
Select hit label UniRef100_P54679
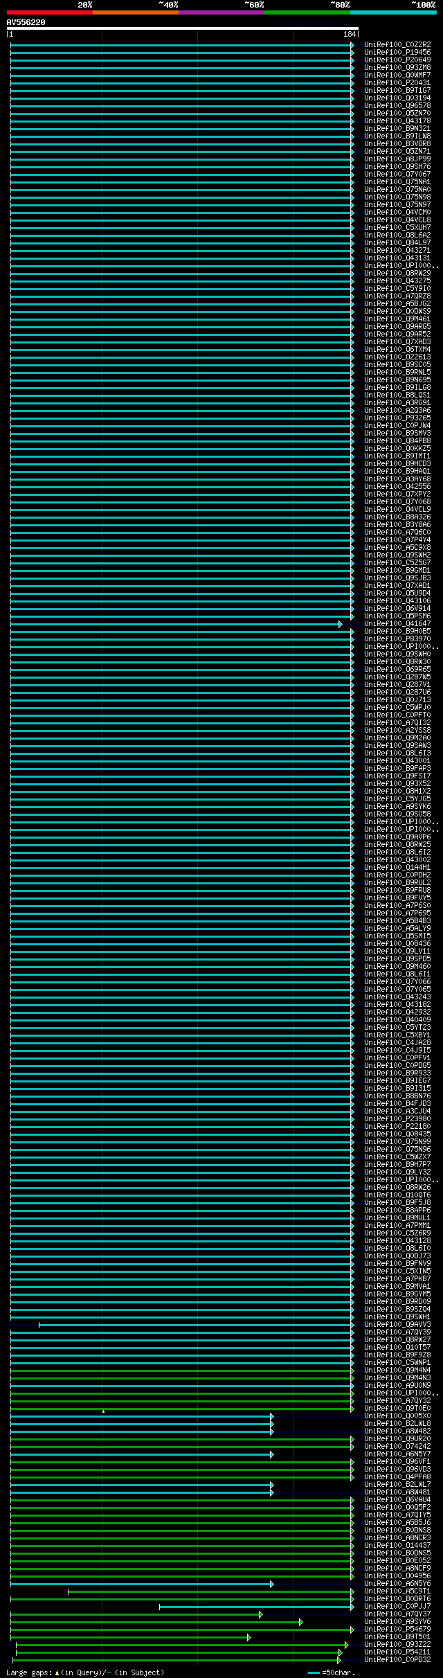[397, 1630]
